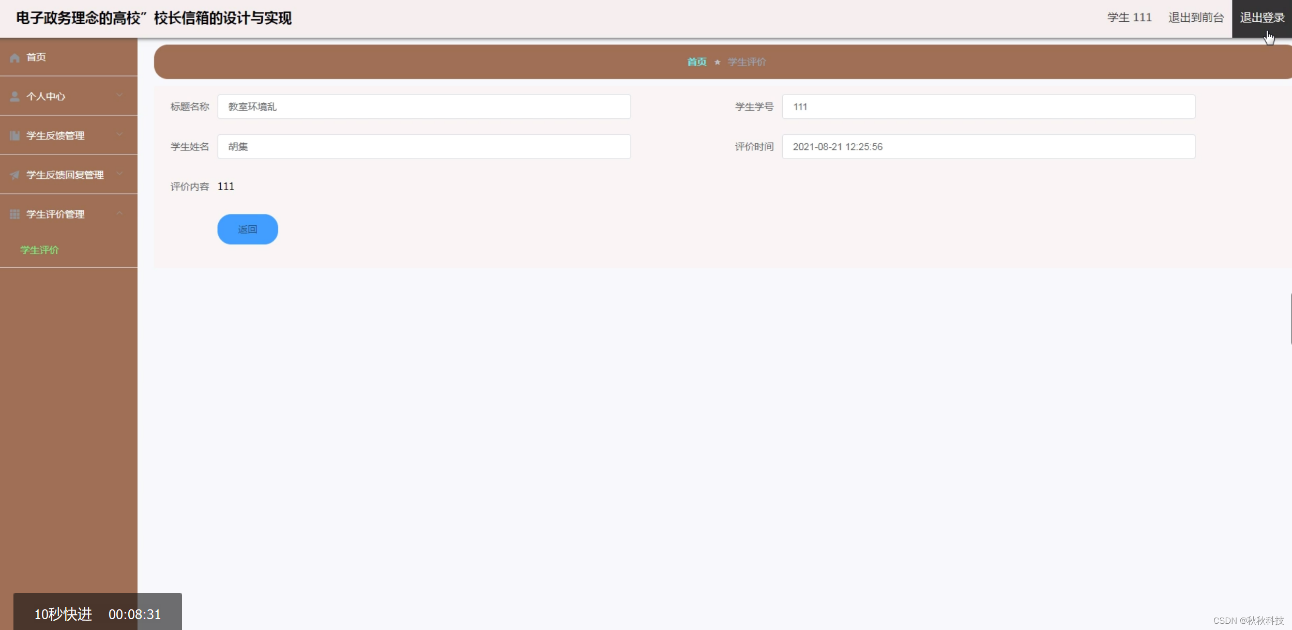Expand the 学生反馈回复管理 chevron
The width and height of the screenshot is (1292, 630).
pos(119,174)
